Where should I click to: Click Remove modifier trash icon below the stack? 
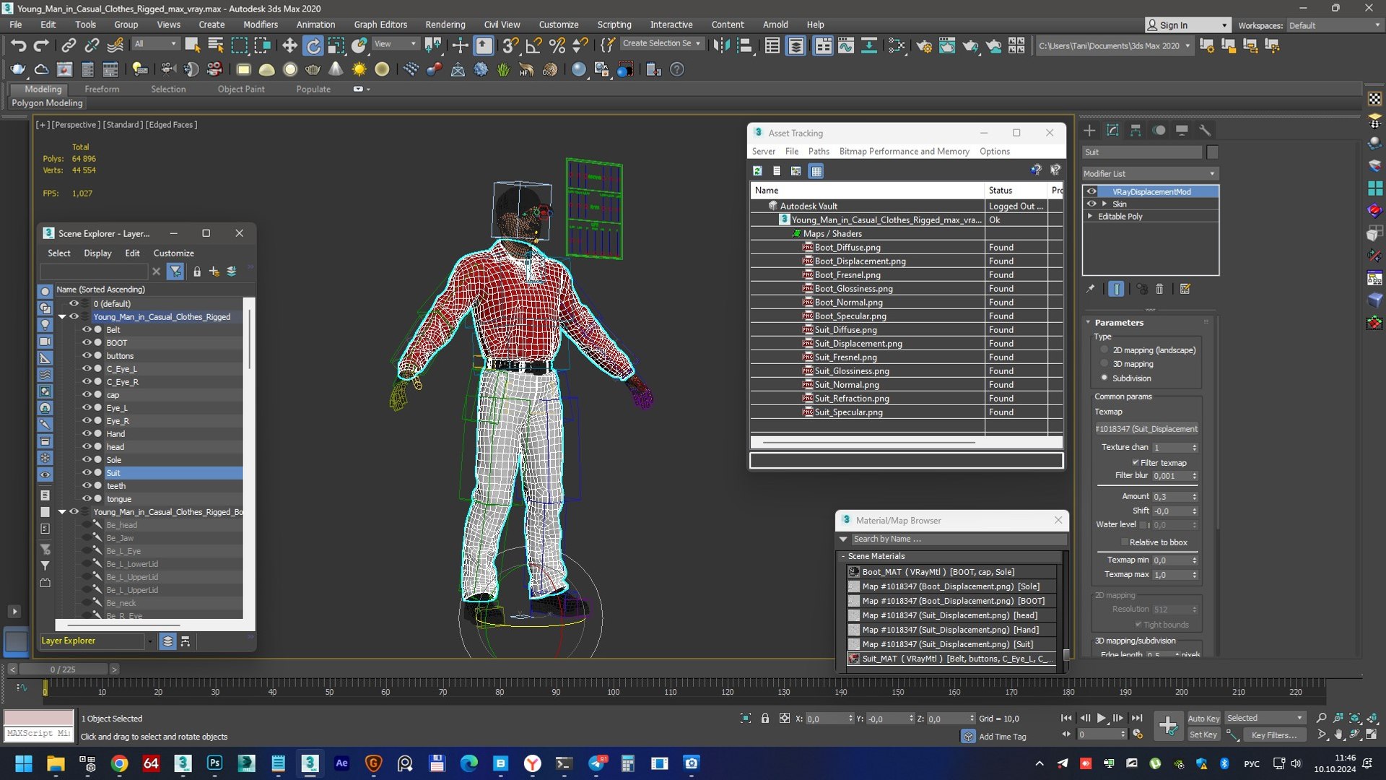point(1159,289)
